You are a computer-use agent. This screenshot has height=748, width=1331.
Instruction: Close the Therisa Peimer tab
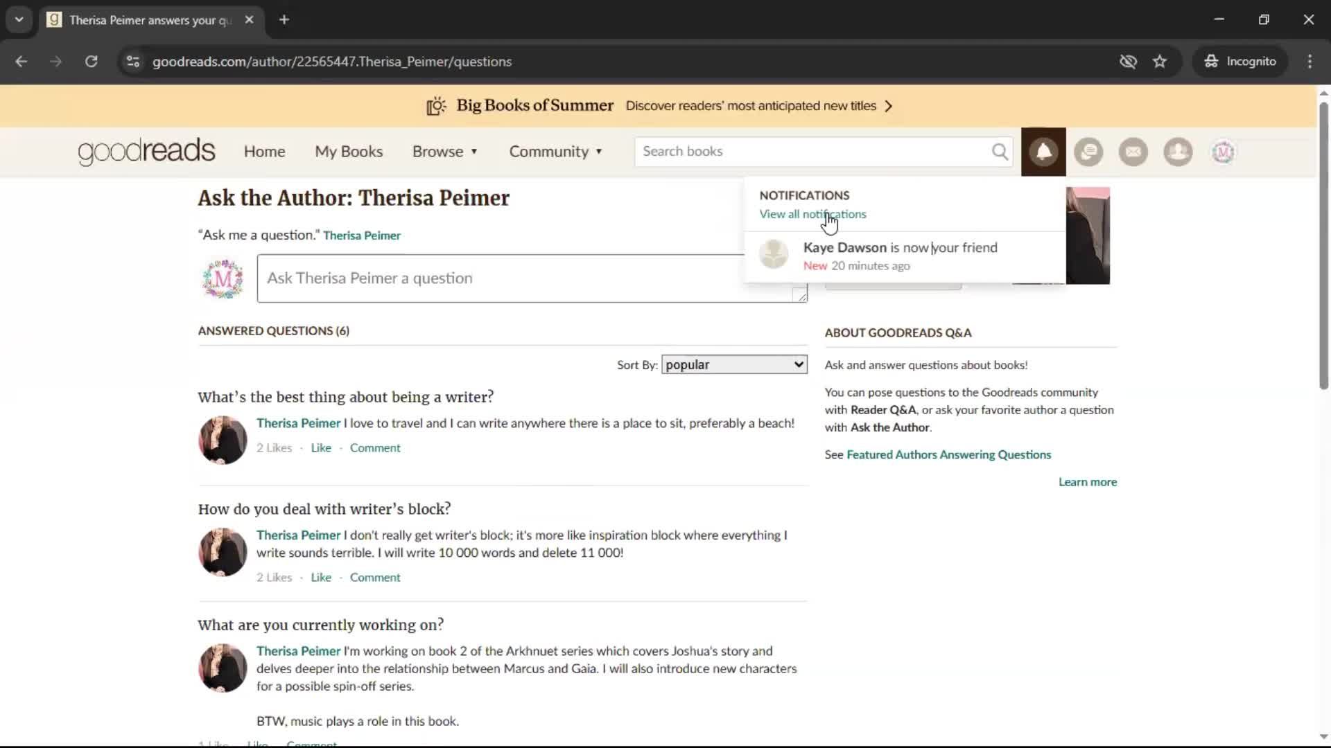pyautogui.click(x=250, y=19)
